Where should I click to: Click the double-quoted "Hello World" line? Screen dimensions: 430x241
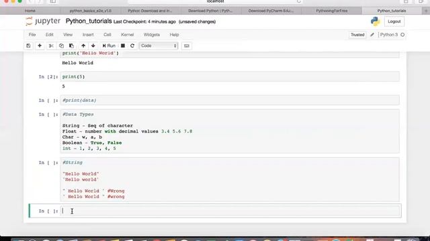pos(81,174)
